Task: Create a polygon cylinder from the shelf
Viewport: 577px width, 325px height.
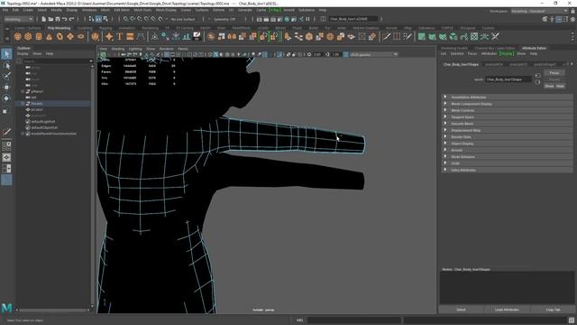Action: tap(39, 36)
